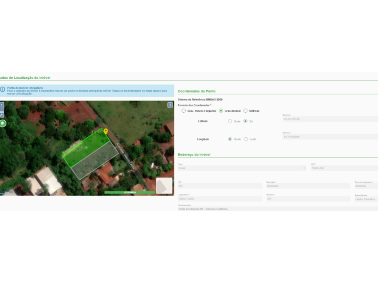Image resolution: width=378 pixels, height=283 pixels.
Task: Select 'Grau, minuto e segundo' format
Action: pyautogui.click(x=184, y=110)
